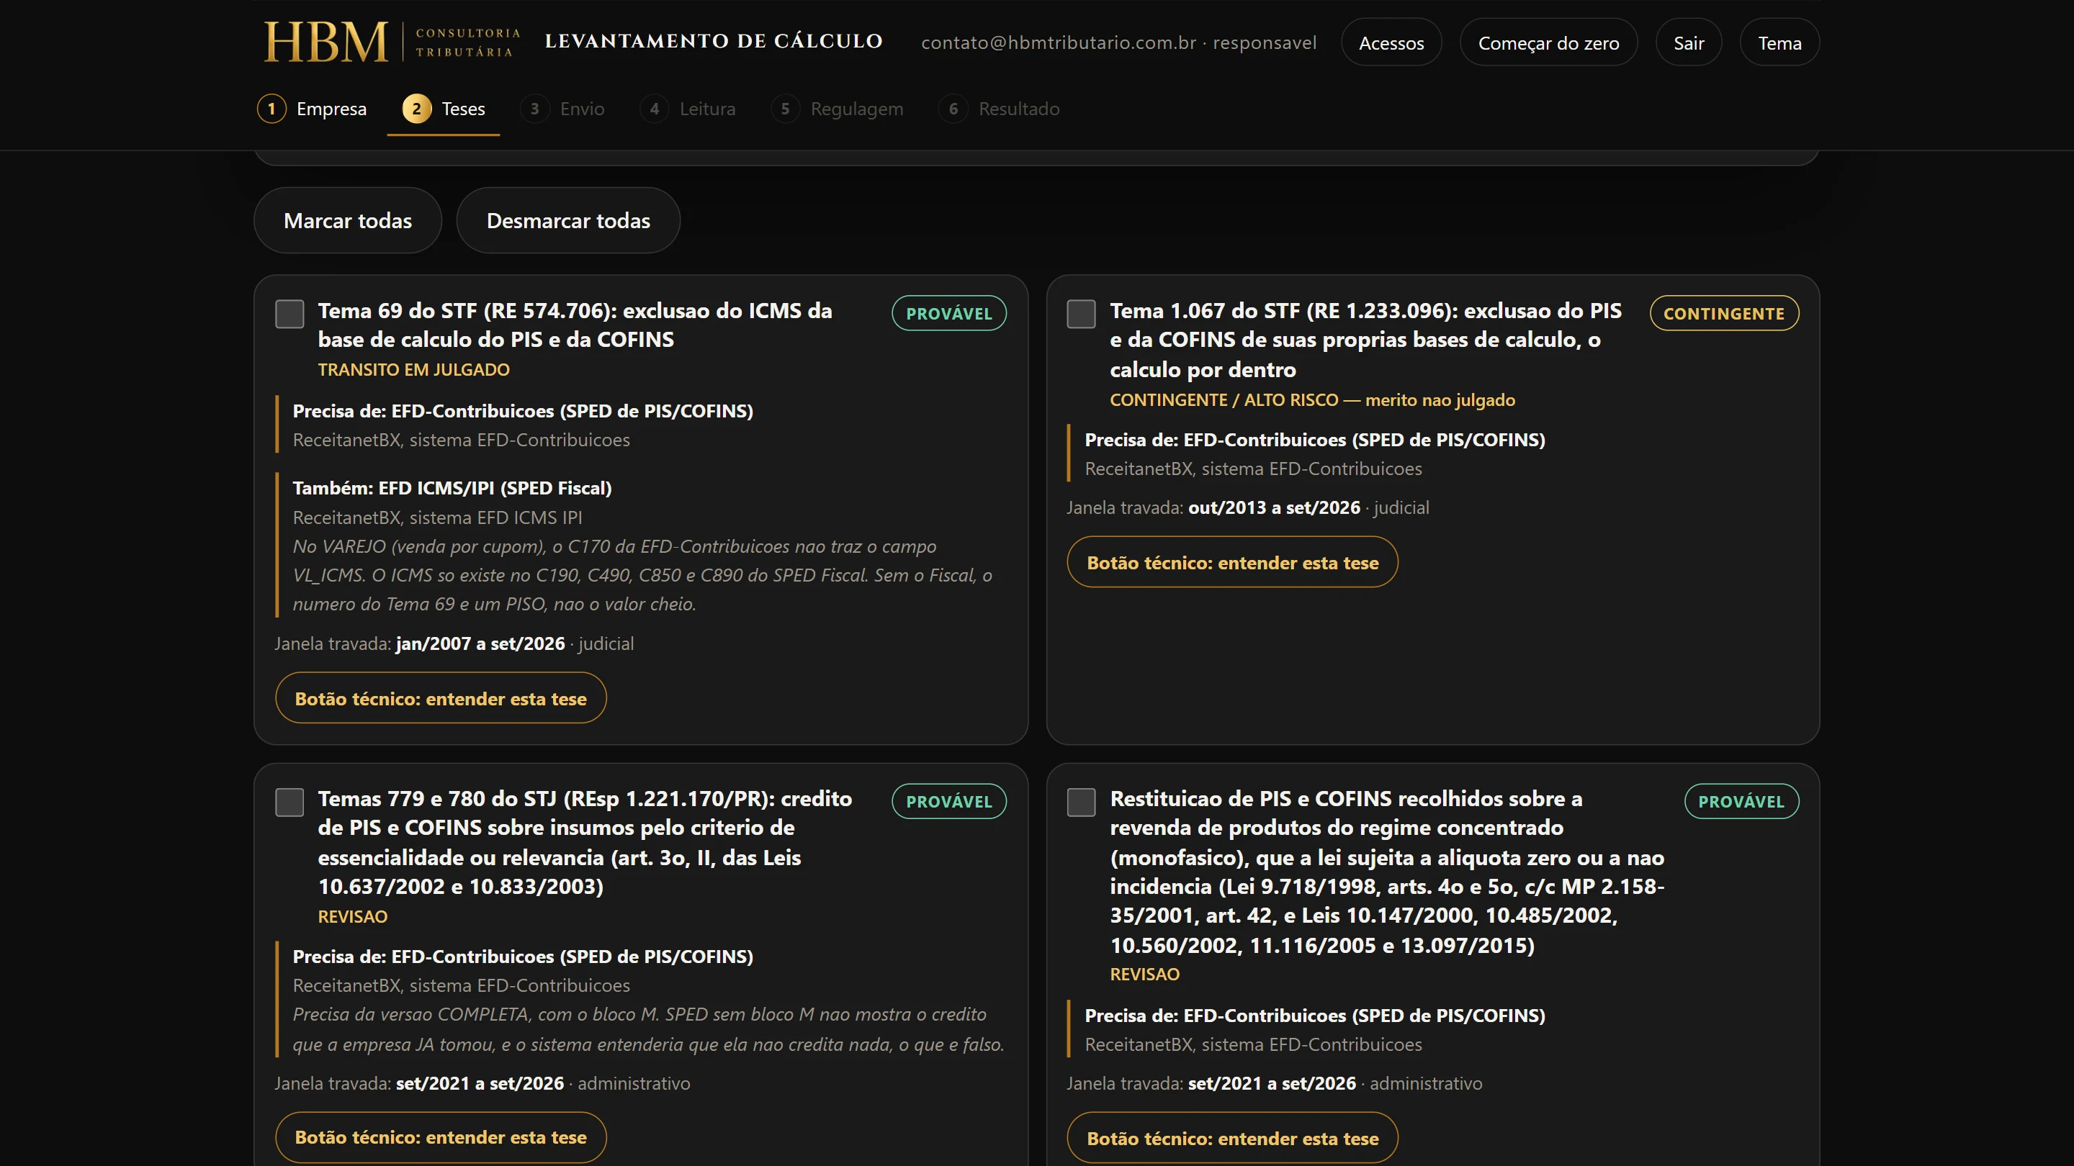This screenshot has width=2074, height=1166.
Task: Click 'No VAREJO (venda por cupom)' note
Action: (x=642, y=575)
